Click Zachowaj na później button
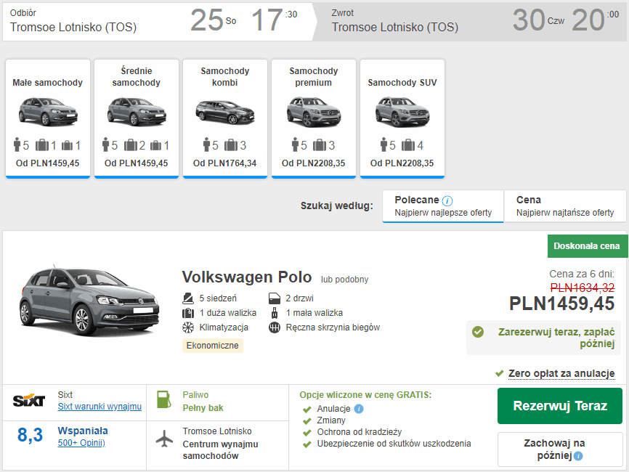The image size is (629, 472). [x=560, y=449]
